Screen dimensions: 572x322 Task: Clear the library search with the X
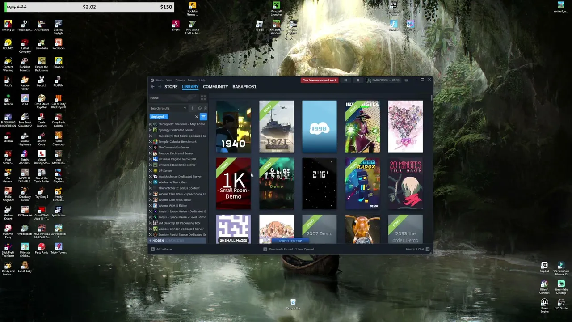pyautogui.click(x=196, y=117)
